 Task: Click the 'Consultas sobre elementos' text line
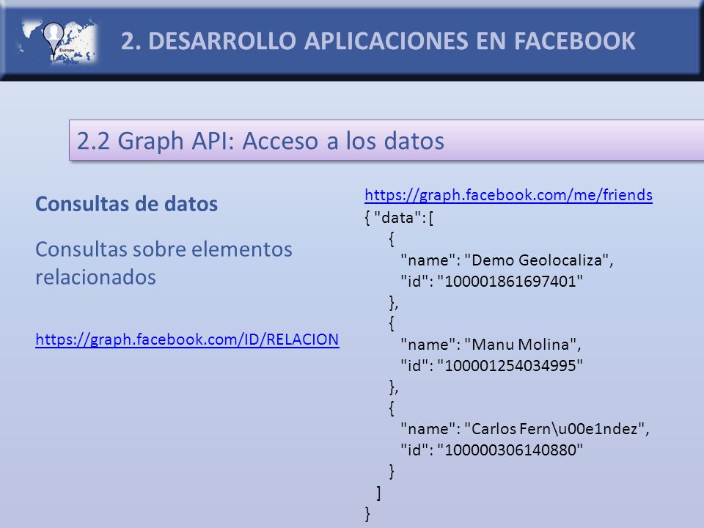click(x=164, y=249)
